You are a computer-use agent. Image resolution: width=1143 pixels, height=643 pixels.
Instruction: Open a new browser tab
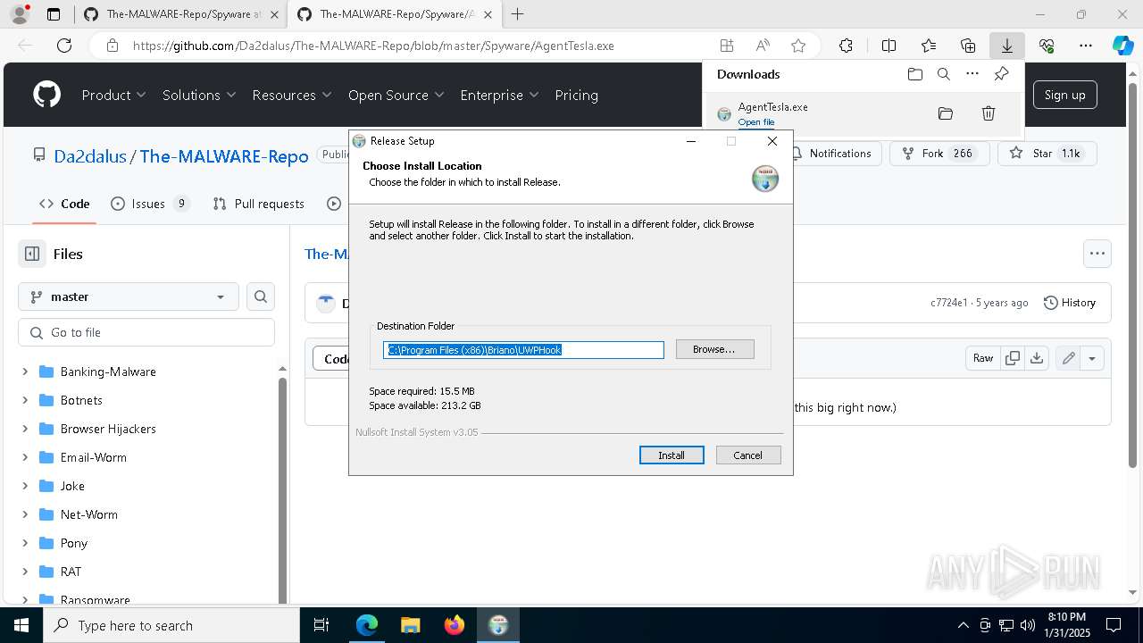517,14
